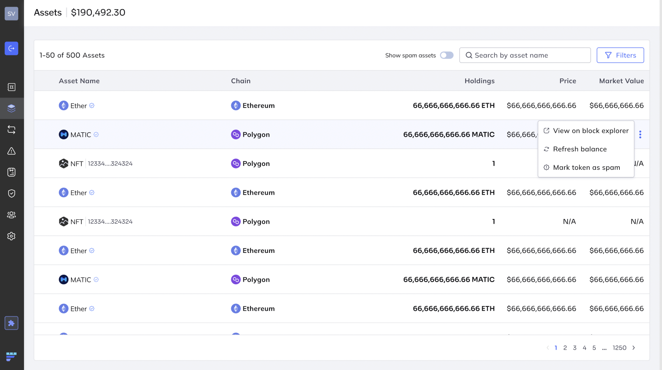Viewport: 662px width, 370px height.
Task: Open the settings gear sidebar icon
Action: 12,236
